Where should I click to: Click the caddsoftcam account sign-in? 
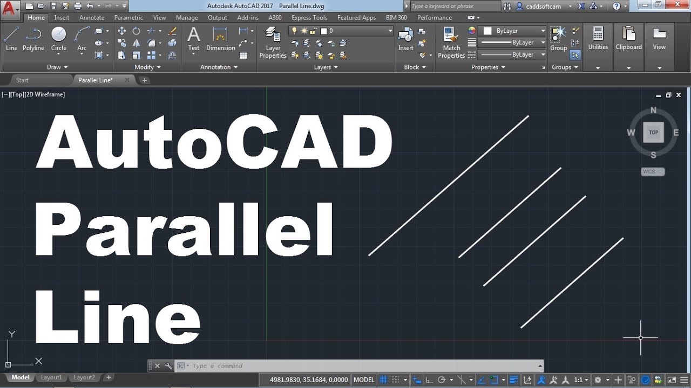[542, 6]
